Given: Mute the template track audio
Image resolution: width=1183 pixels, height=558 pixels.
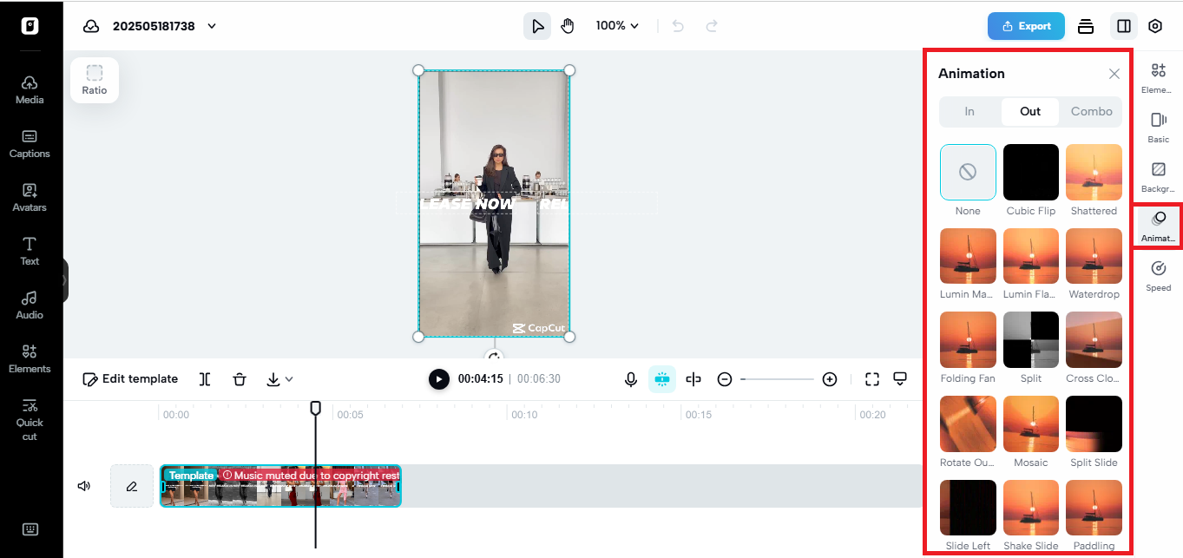Looking at the screenshot, I should click(83, 485).
